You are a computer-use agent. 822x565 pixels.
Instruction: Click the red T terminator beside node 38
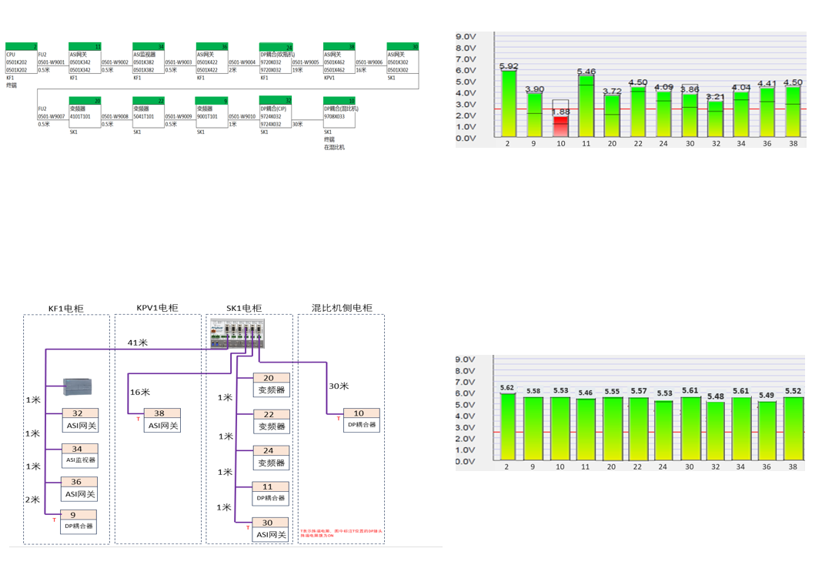139,419
